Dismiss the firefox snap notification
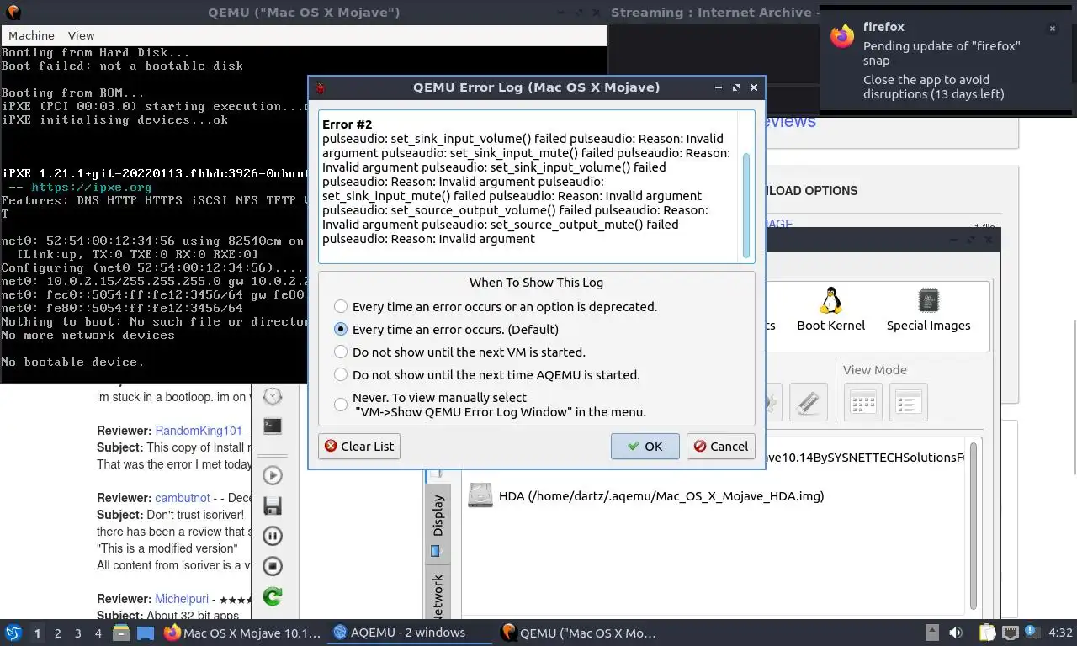 click(x=1052, y=29)
